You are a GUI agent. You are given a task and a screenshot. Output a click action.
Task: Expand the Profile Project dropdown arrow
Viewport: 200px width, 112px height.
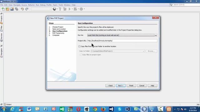(84, 9)
